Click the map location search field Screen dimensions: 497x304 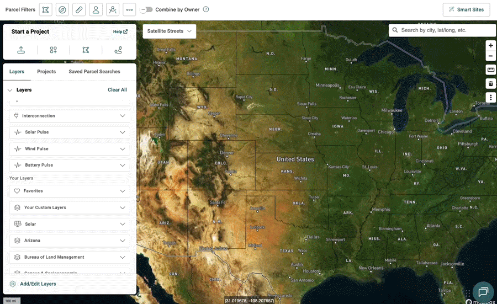446,30
